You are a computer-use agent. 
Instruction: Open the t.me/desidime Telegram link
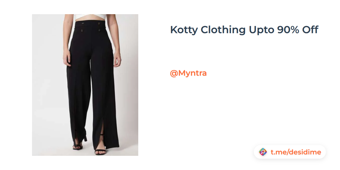[296, 152]
